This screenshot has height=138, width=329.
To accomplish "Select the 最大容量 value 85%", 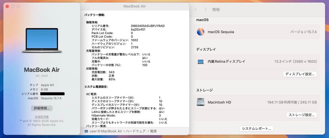I will [112, 79].
